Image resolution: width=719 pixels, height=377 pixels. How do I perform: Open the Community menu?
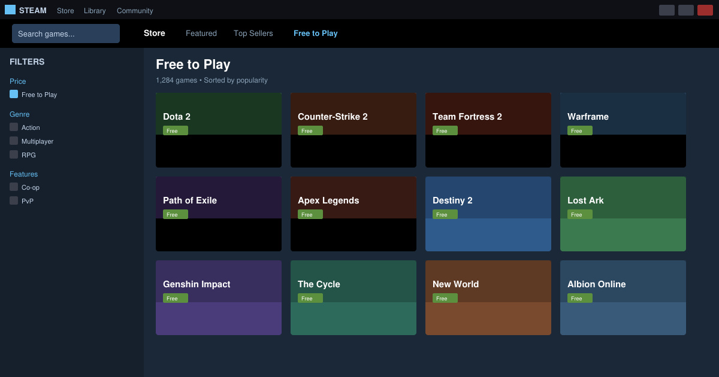tap(135, 11)
